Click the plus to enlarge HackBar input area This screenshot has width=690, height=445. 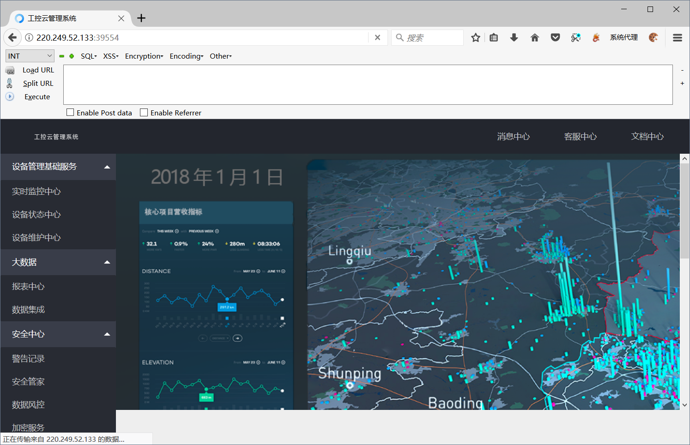pyautogui.click(x=682, y=83)
